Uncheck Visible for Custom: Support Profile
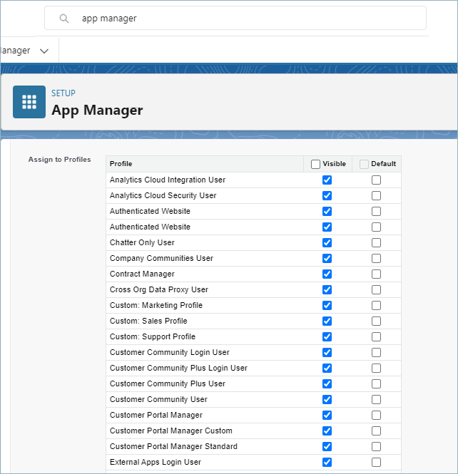Viewport: 458px width, 474px height. 327,336
